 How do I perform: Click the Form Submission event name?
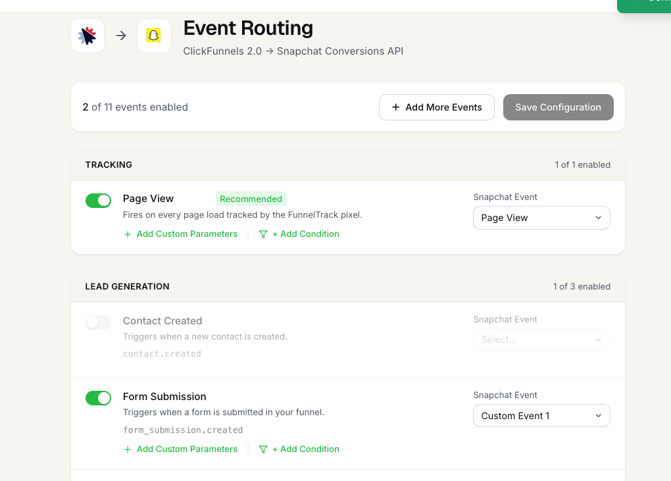click(x=164, y=397)
